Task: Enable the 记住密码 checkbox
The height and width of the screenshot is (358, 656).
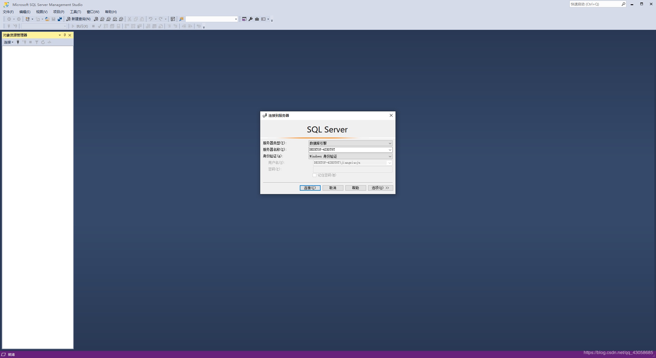Action: pos(315,175)
